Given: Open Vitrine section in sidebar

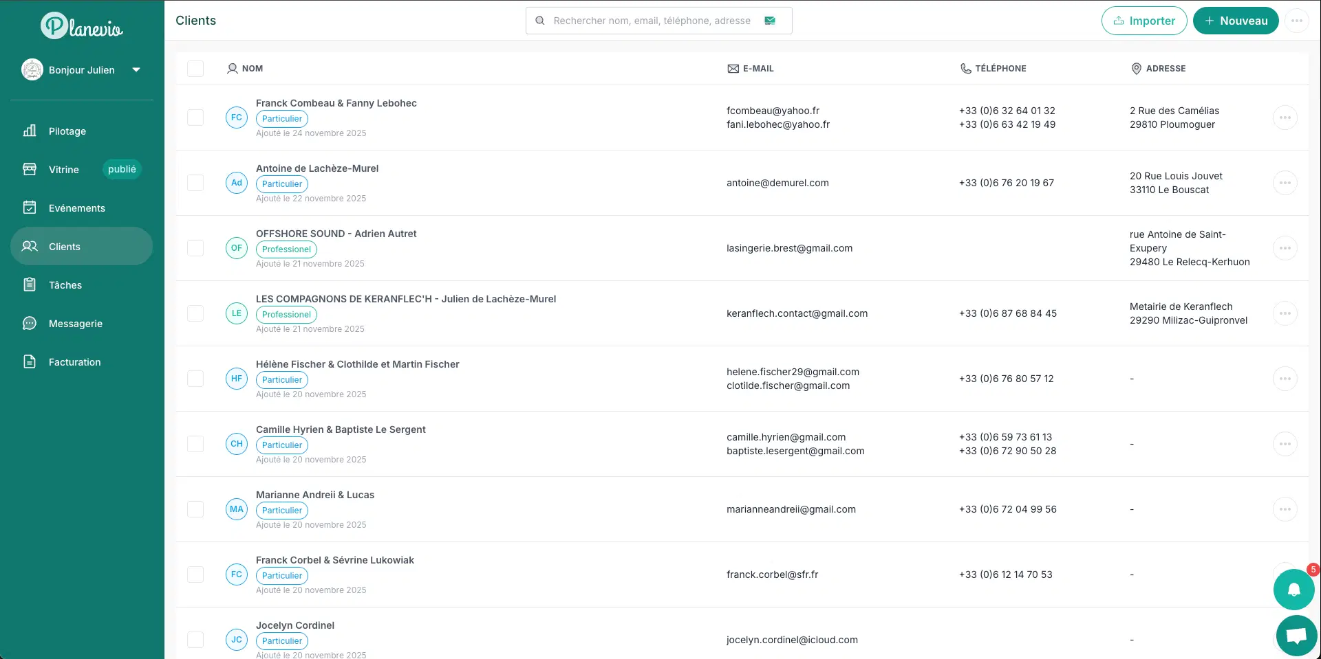Looking at the screenshot, I should click(x=64, y=170).
